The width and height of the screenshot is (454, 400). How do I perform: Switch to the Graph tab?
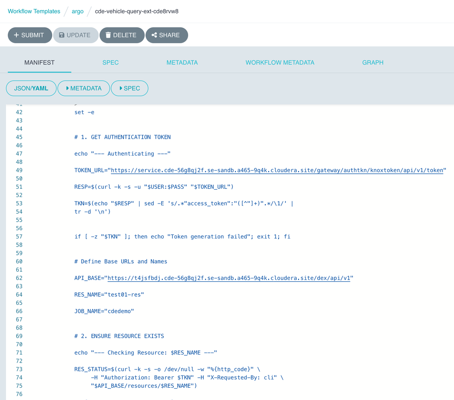click(x=373, y=63)
